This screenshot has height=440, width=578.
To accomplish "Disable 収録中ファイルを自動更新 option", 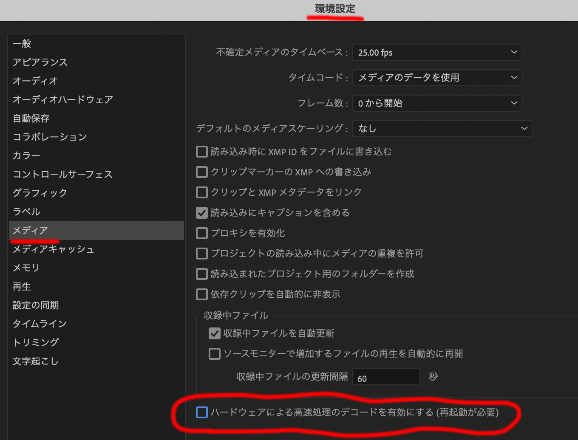I will click(215, 333).
